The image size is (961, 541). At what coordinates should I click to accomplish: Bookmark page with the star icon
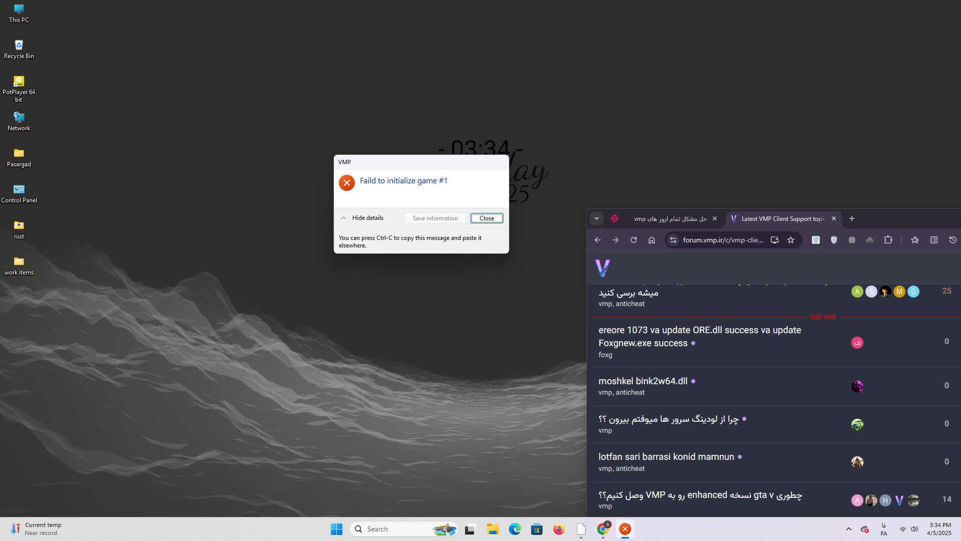click(x=791, y=240)
